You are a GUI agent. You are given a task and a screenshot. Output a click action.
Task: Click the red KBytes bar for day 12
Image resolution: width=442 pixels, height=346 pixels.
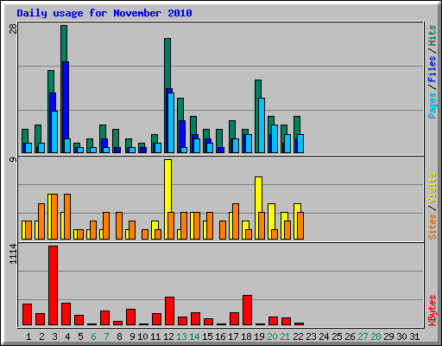[x=170, y=311]
